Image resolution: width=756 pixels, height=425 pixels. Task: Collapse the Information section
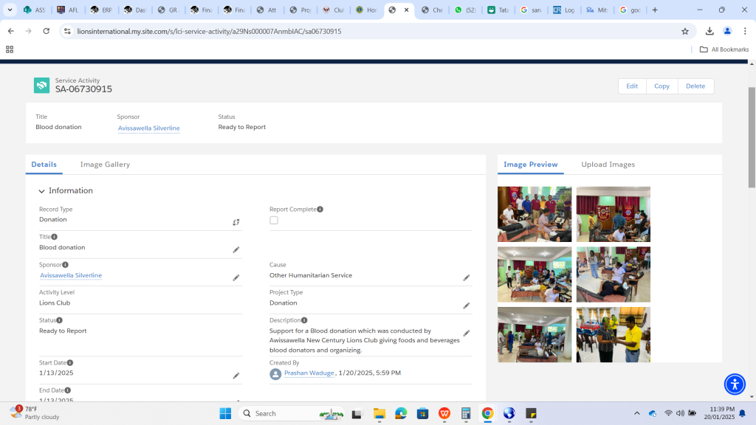pos(41,191)
